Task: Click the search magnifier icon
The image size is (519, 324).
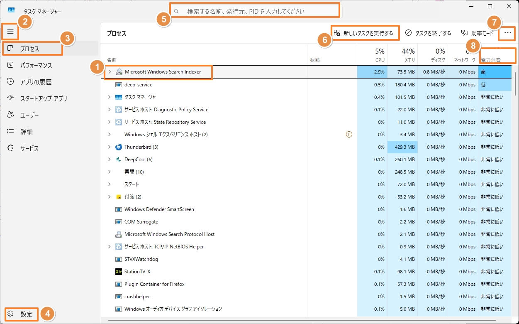Action: point(176,12)
